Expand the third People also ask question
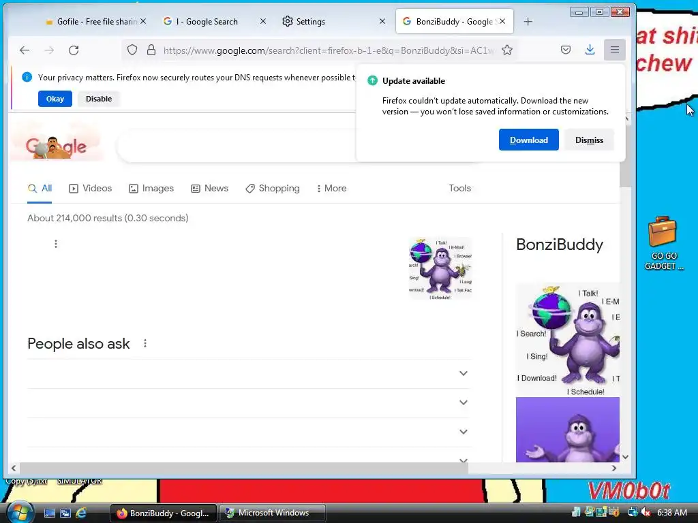 tap(249, 432)
